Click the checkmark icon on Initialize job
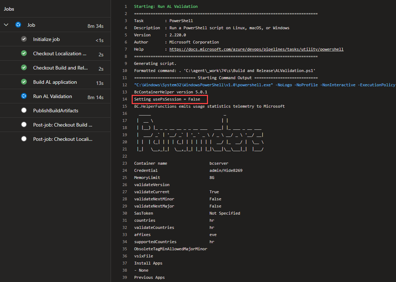 pos(24,39)
